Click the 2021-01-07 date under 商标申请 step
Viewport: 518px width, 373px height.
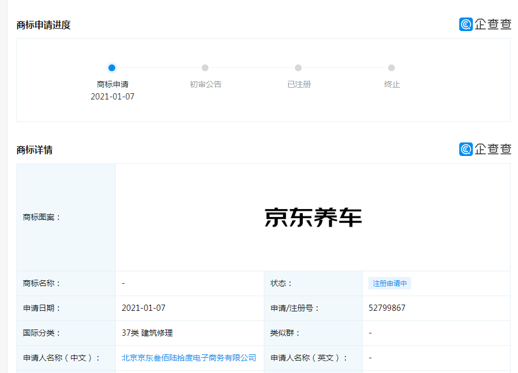(112, 97)
